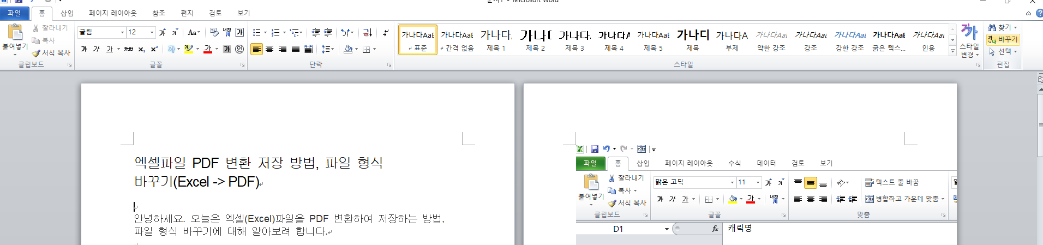Insert enclosed character (circled 인 icon)
1043x245 pixels.
pos(239,49)
